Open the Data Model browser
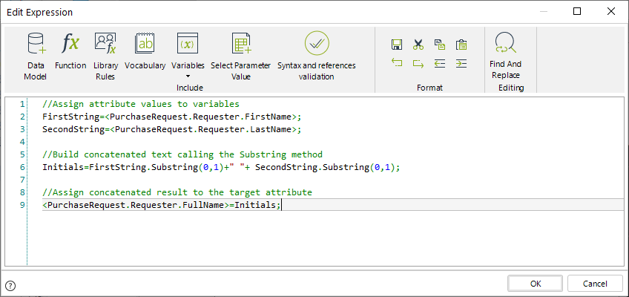The height and width of the screenshot is (297, 629). [36, 56]
